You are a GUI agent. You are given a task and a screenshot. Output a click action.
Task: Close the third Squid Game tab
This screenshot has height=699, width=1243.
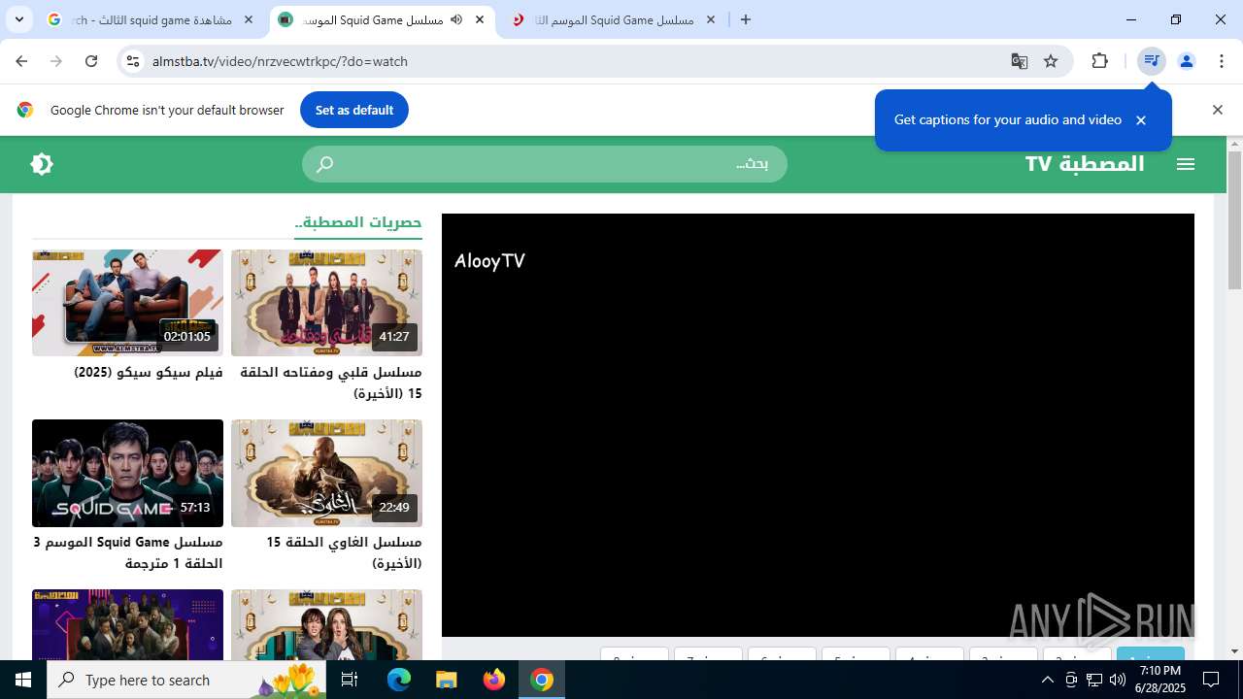[711, 19]
